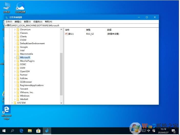
Task: Click the Registry Editor taskbar icon
Action: (x=47, y=131)
